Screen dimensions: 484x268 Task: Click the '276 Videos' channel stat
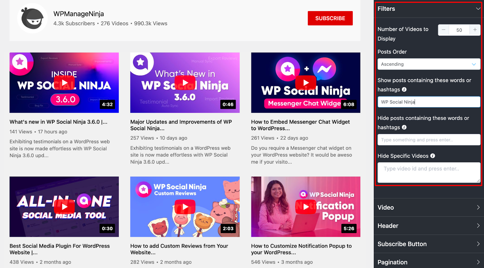114,24
